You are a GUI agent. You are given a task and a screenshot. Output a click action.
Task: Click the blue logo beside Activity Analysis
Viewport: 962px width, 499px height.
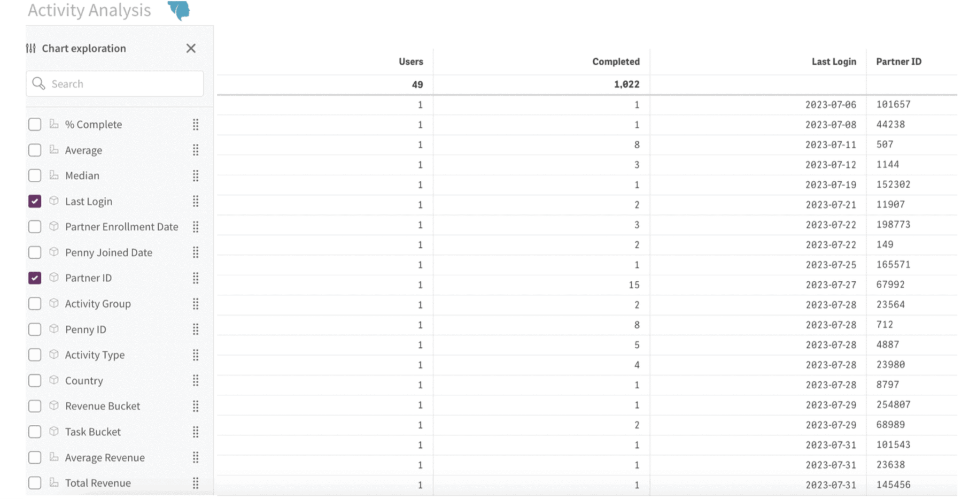(x=179, y=10)
